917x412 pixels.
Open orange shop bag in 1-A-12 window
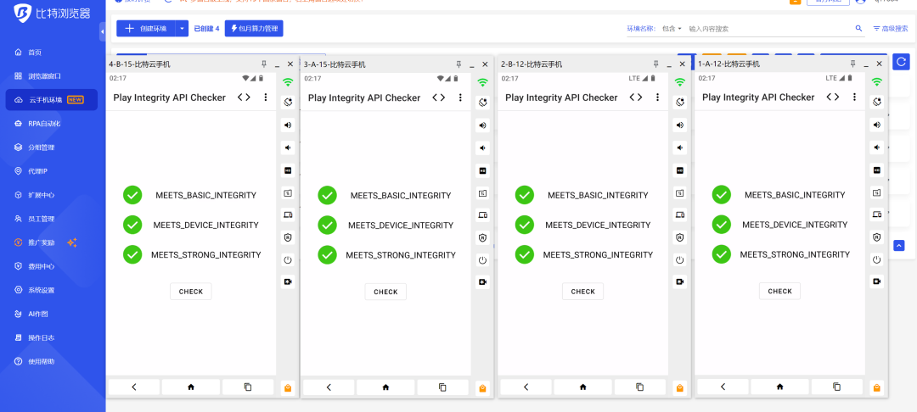(x=876, y=387)
